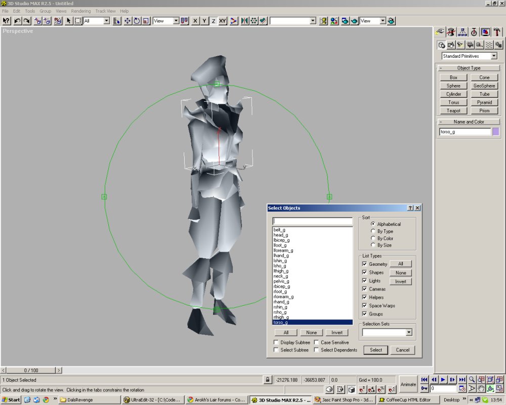Screen dimensions: 506x405
Task: Click the Quick Render teapot icon
Action: click(354, 21)
